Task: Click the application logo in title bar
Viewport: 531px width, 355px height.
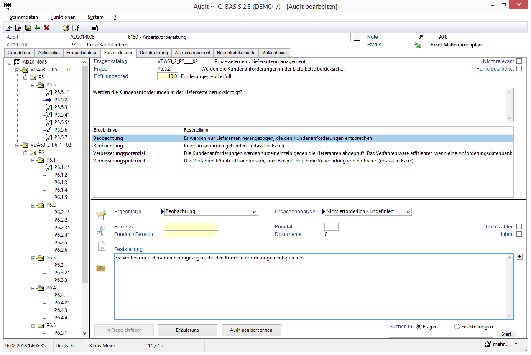Action: pos(7,5)
